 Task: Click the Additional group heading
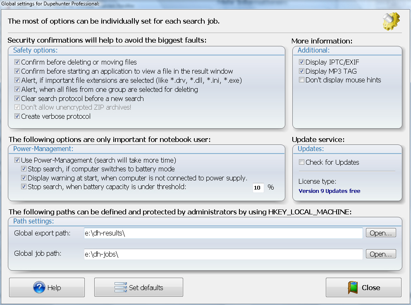point(314,50)
